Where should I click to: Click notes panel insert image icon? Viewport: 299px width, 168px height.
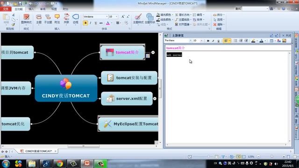[x=285, y=41]
